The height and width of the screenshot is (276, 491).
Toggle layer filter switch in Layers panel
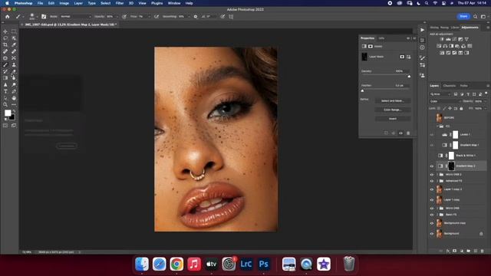[486, 93]
